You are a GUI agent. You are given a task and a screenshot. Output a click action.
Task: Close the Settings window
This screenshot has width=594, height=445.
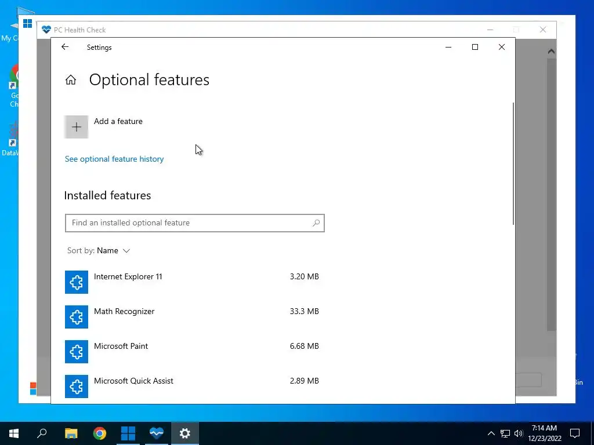(502, 47)
